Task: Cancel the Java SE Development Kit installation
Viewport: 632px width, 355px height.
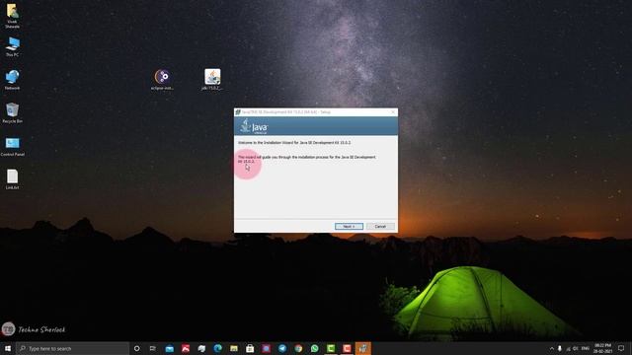Action: [380, 227]
